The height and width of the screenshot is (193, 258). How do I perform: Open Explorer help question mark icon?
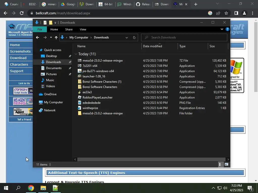point(228,29)
